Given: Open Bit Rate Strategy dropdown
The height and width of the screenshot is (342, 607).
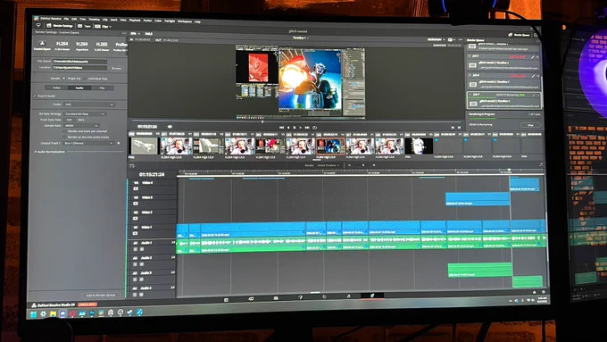Looking at the screenshot, I should tap(85, 114).
